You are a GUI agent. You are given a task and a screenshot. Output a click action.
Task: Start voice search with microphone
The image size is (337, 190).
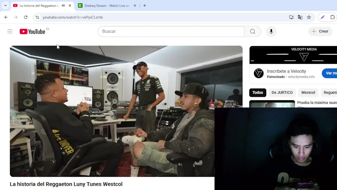tap(271, 31)
